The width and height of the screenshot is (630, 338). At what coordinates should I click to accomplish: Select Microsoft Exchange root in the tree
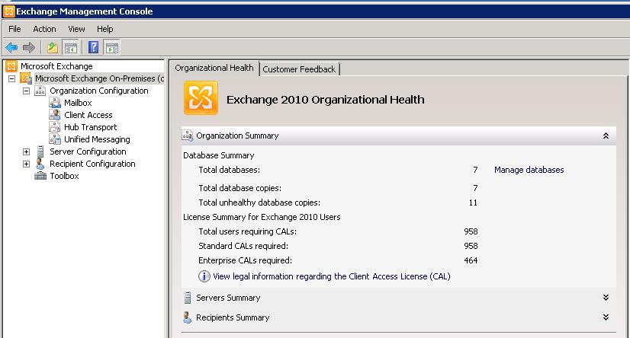pos(56,66)
